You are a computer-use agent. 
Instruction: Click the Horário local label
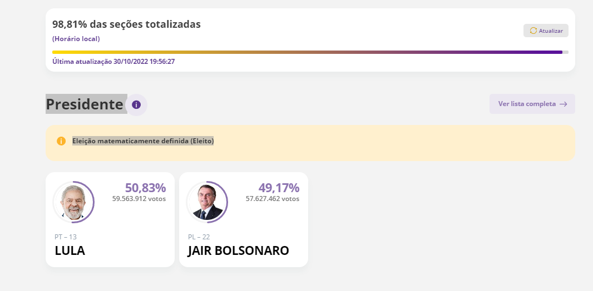[76, 39]
